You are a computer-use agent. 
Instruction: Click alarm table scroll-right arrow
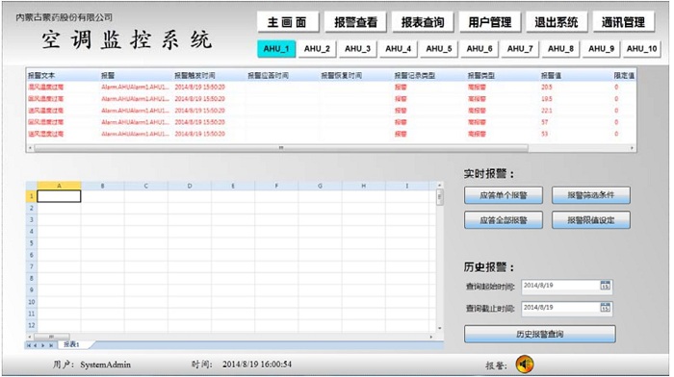(632, 148)
